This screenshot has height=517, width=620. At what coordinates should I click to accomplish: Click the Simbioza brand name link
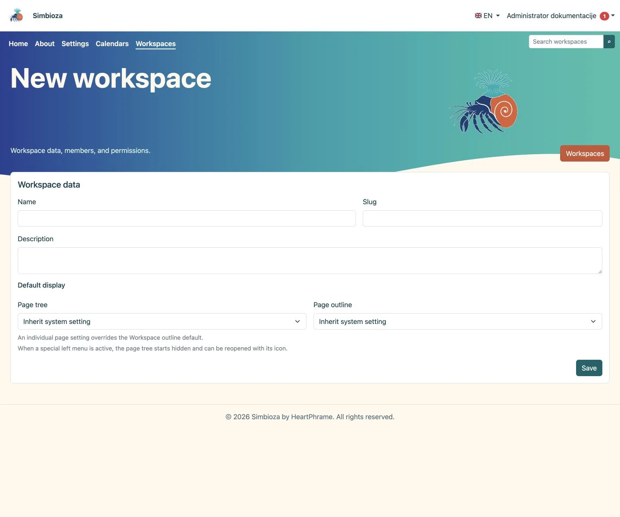point(48,16)
